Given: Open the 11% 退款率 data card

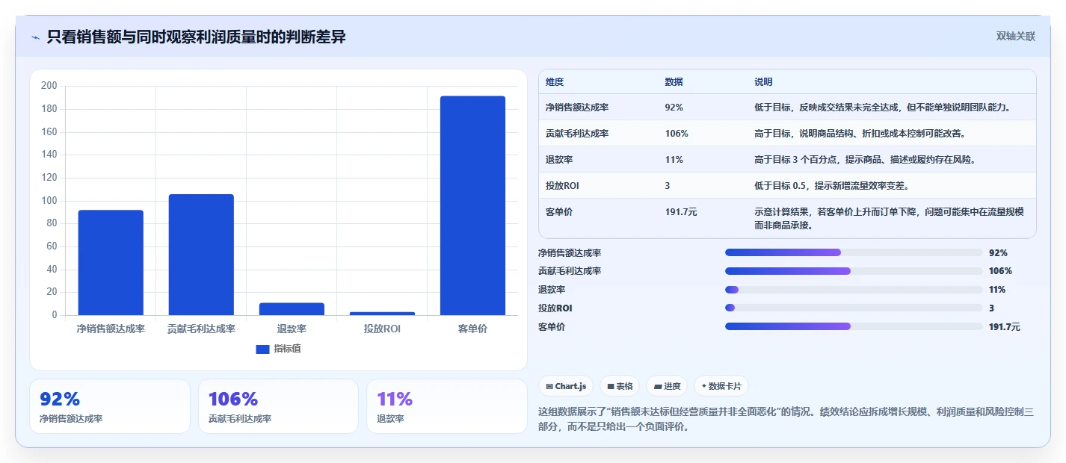Looking at the screenshot, I should coord(447,406).
